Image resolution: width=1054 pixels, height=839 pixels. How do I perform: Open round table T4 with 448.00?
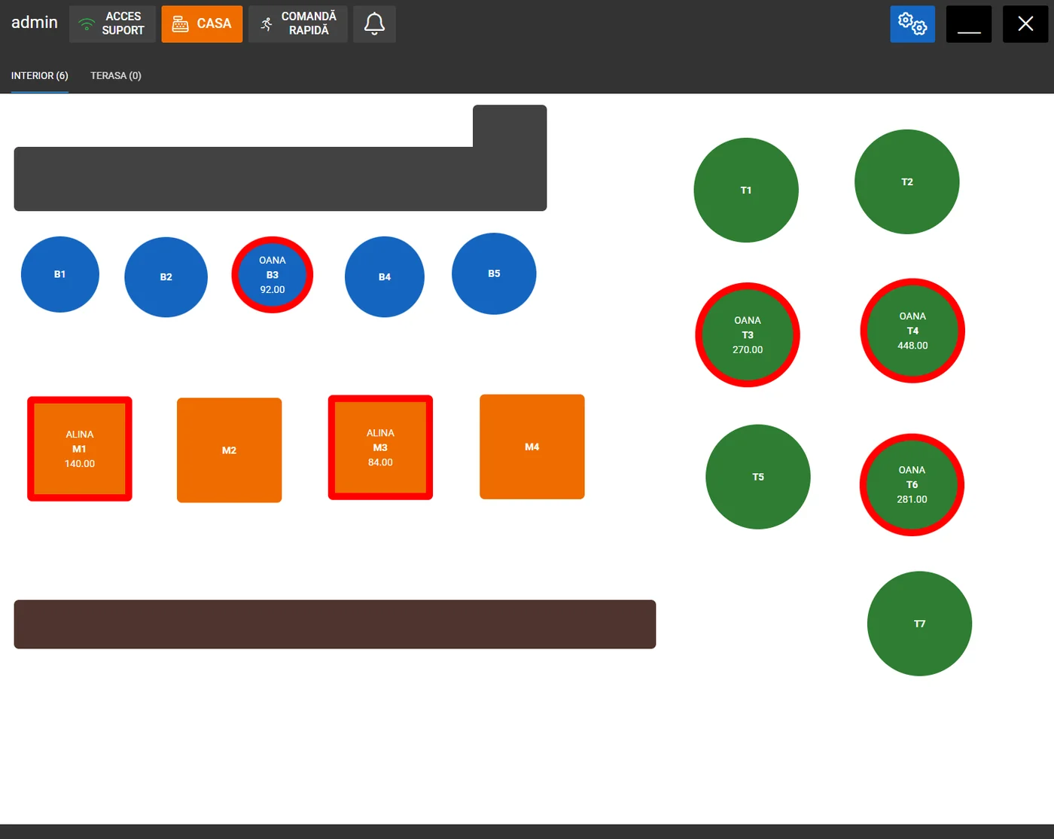[x=912, y=331]
